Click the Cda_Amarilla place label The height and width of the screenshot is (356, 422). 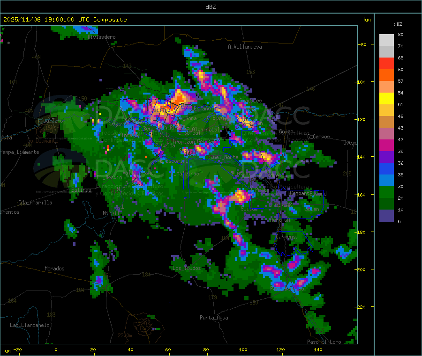pos(35,203)
